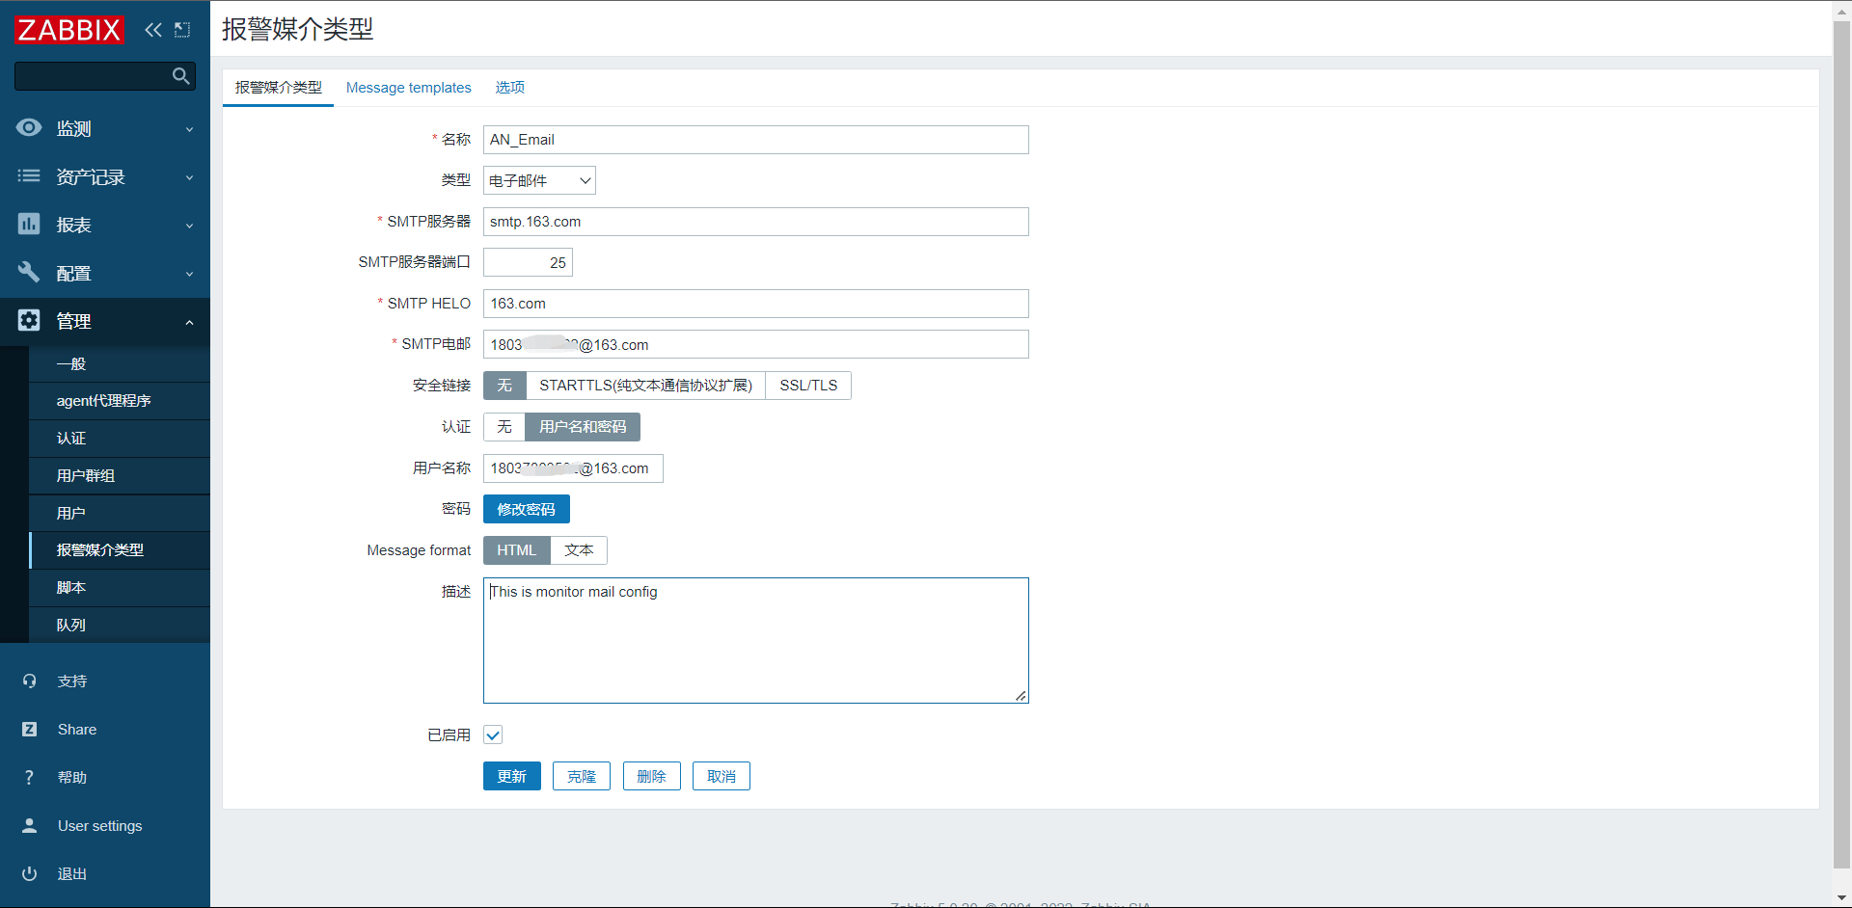
Task: Click the User settings person icon
Action: tap(29, 825)
